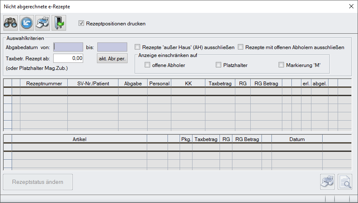Check Rezepte mit offenen Abholern ausschließen
The height and width of the screenshot is (203, 358).
coord(241,47)
